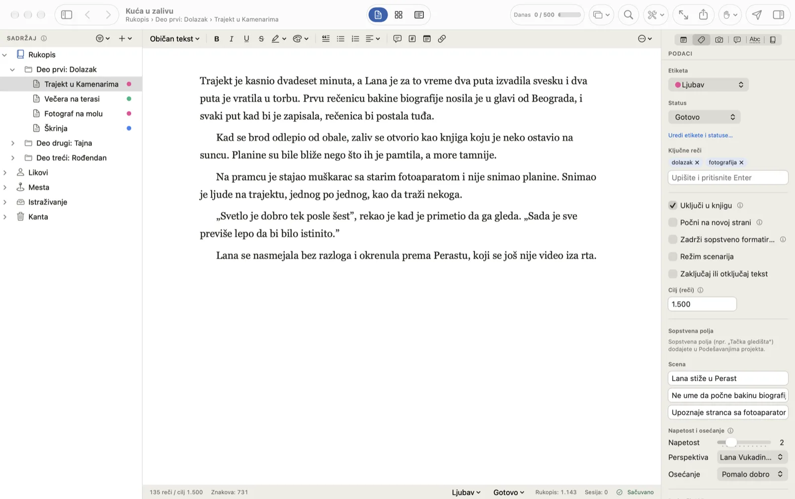Collapse Deo prvi: Dolazak folder
This screenshot has width=795, height=499.
pos(13,70)
